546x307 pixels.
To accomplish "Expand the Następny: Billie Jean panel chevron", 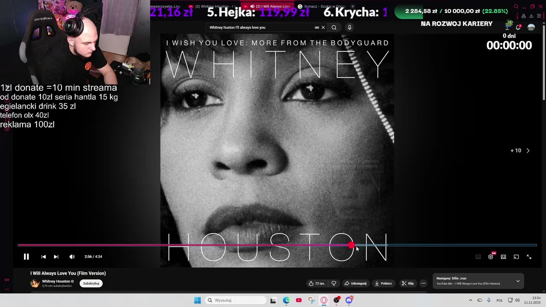I will (x=518, y=281).
